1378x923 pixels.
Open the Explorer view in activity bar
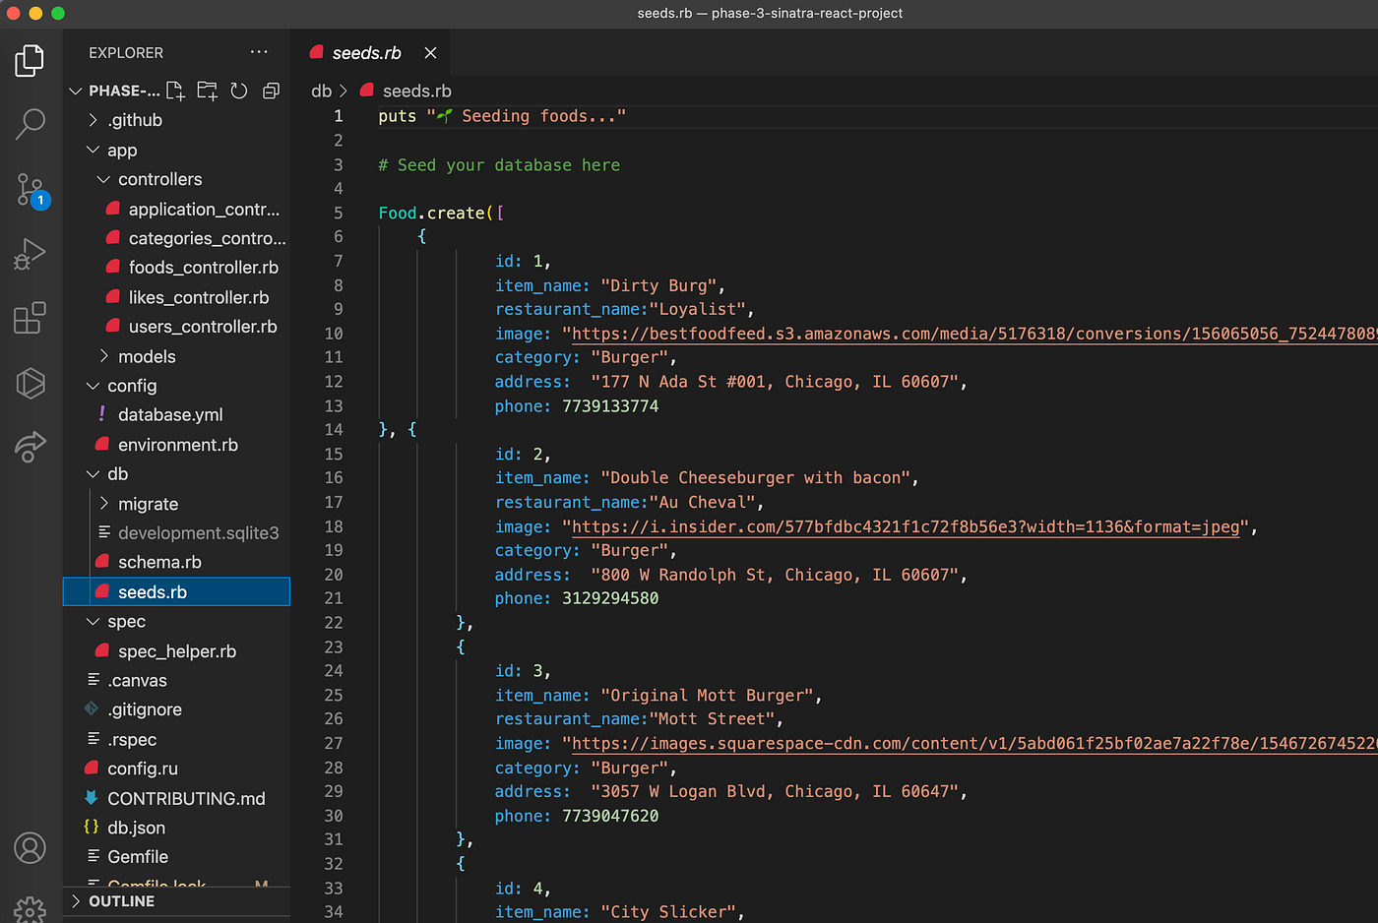pos(31,61)
